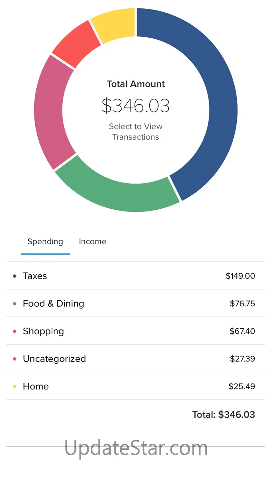Switch to the Income tab
The height and width of the screenshot is (484, 272).
(x=92, y=242)
